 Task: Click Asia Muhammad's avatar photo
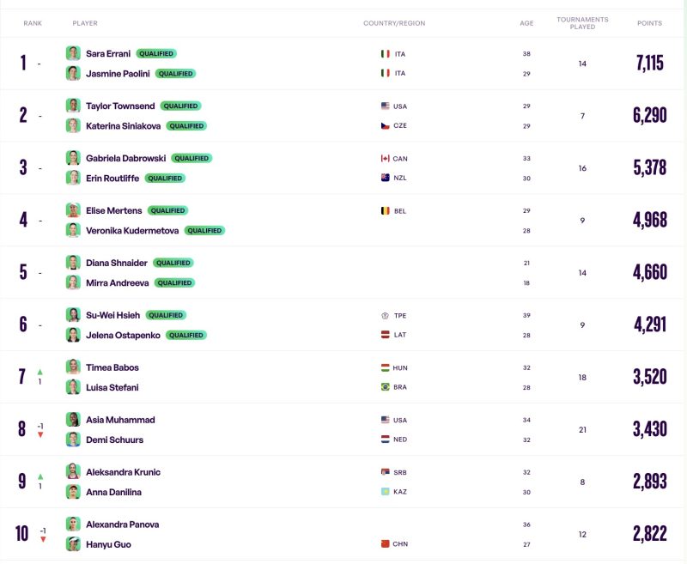coord(73,420)
